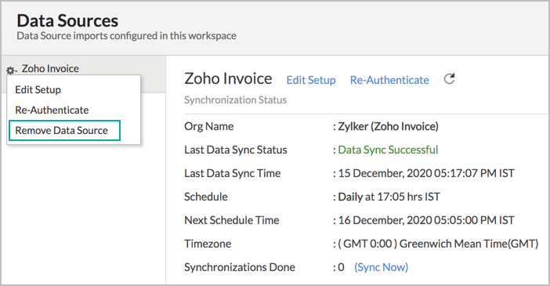The image size is (550, 286).
Task: Choose Edit Setup from the gear menu
Action: [38, 89]
